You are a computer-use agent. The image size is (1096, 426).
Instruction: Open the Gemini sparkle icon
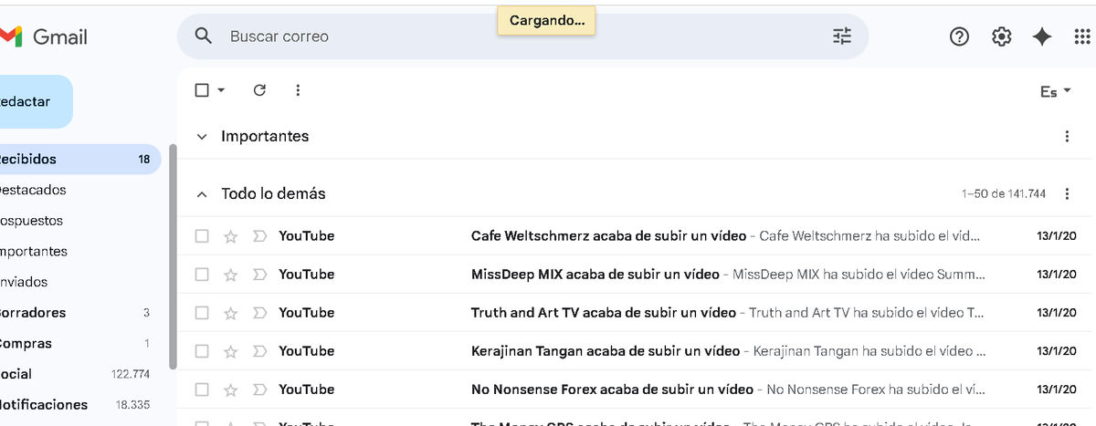(1042, 36)
